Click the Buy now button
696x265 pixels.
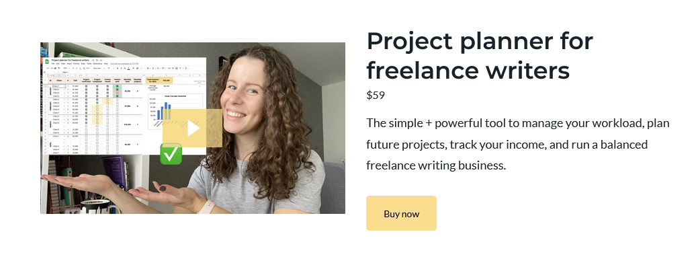(401, 213)
